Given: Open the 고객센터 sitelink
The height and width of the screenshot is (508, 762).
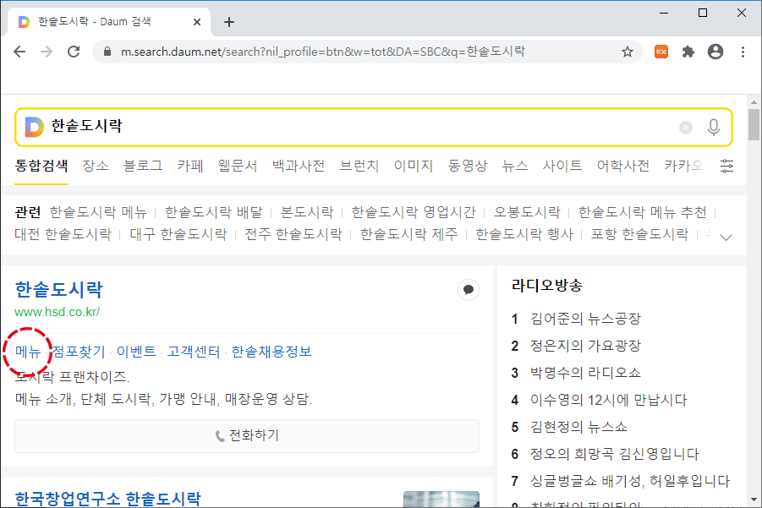Looking at the screenshot, I should [194, 351].
